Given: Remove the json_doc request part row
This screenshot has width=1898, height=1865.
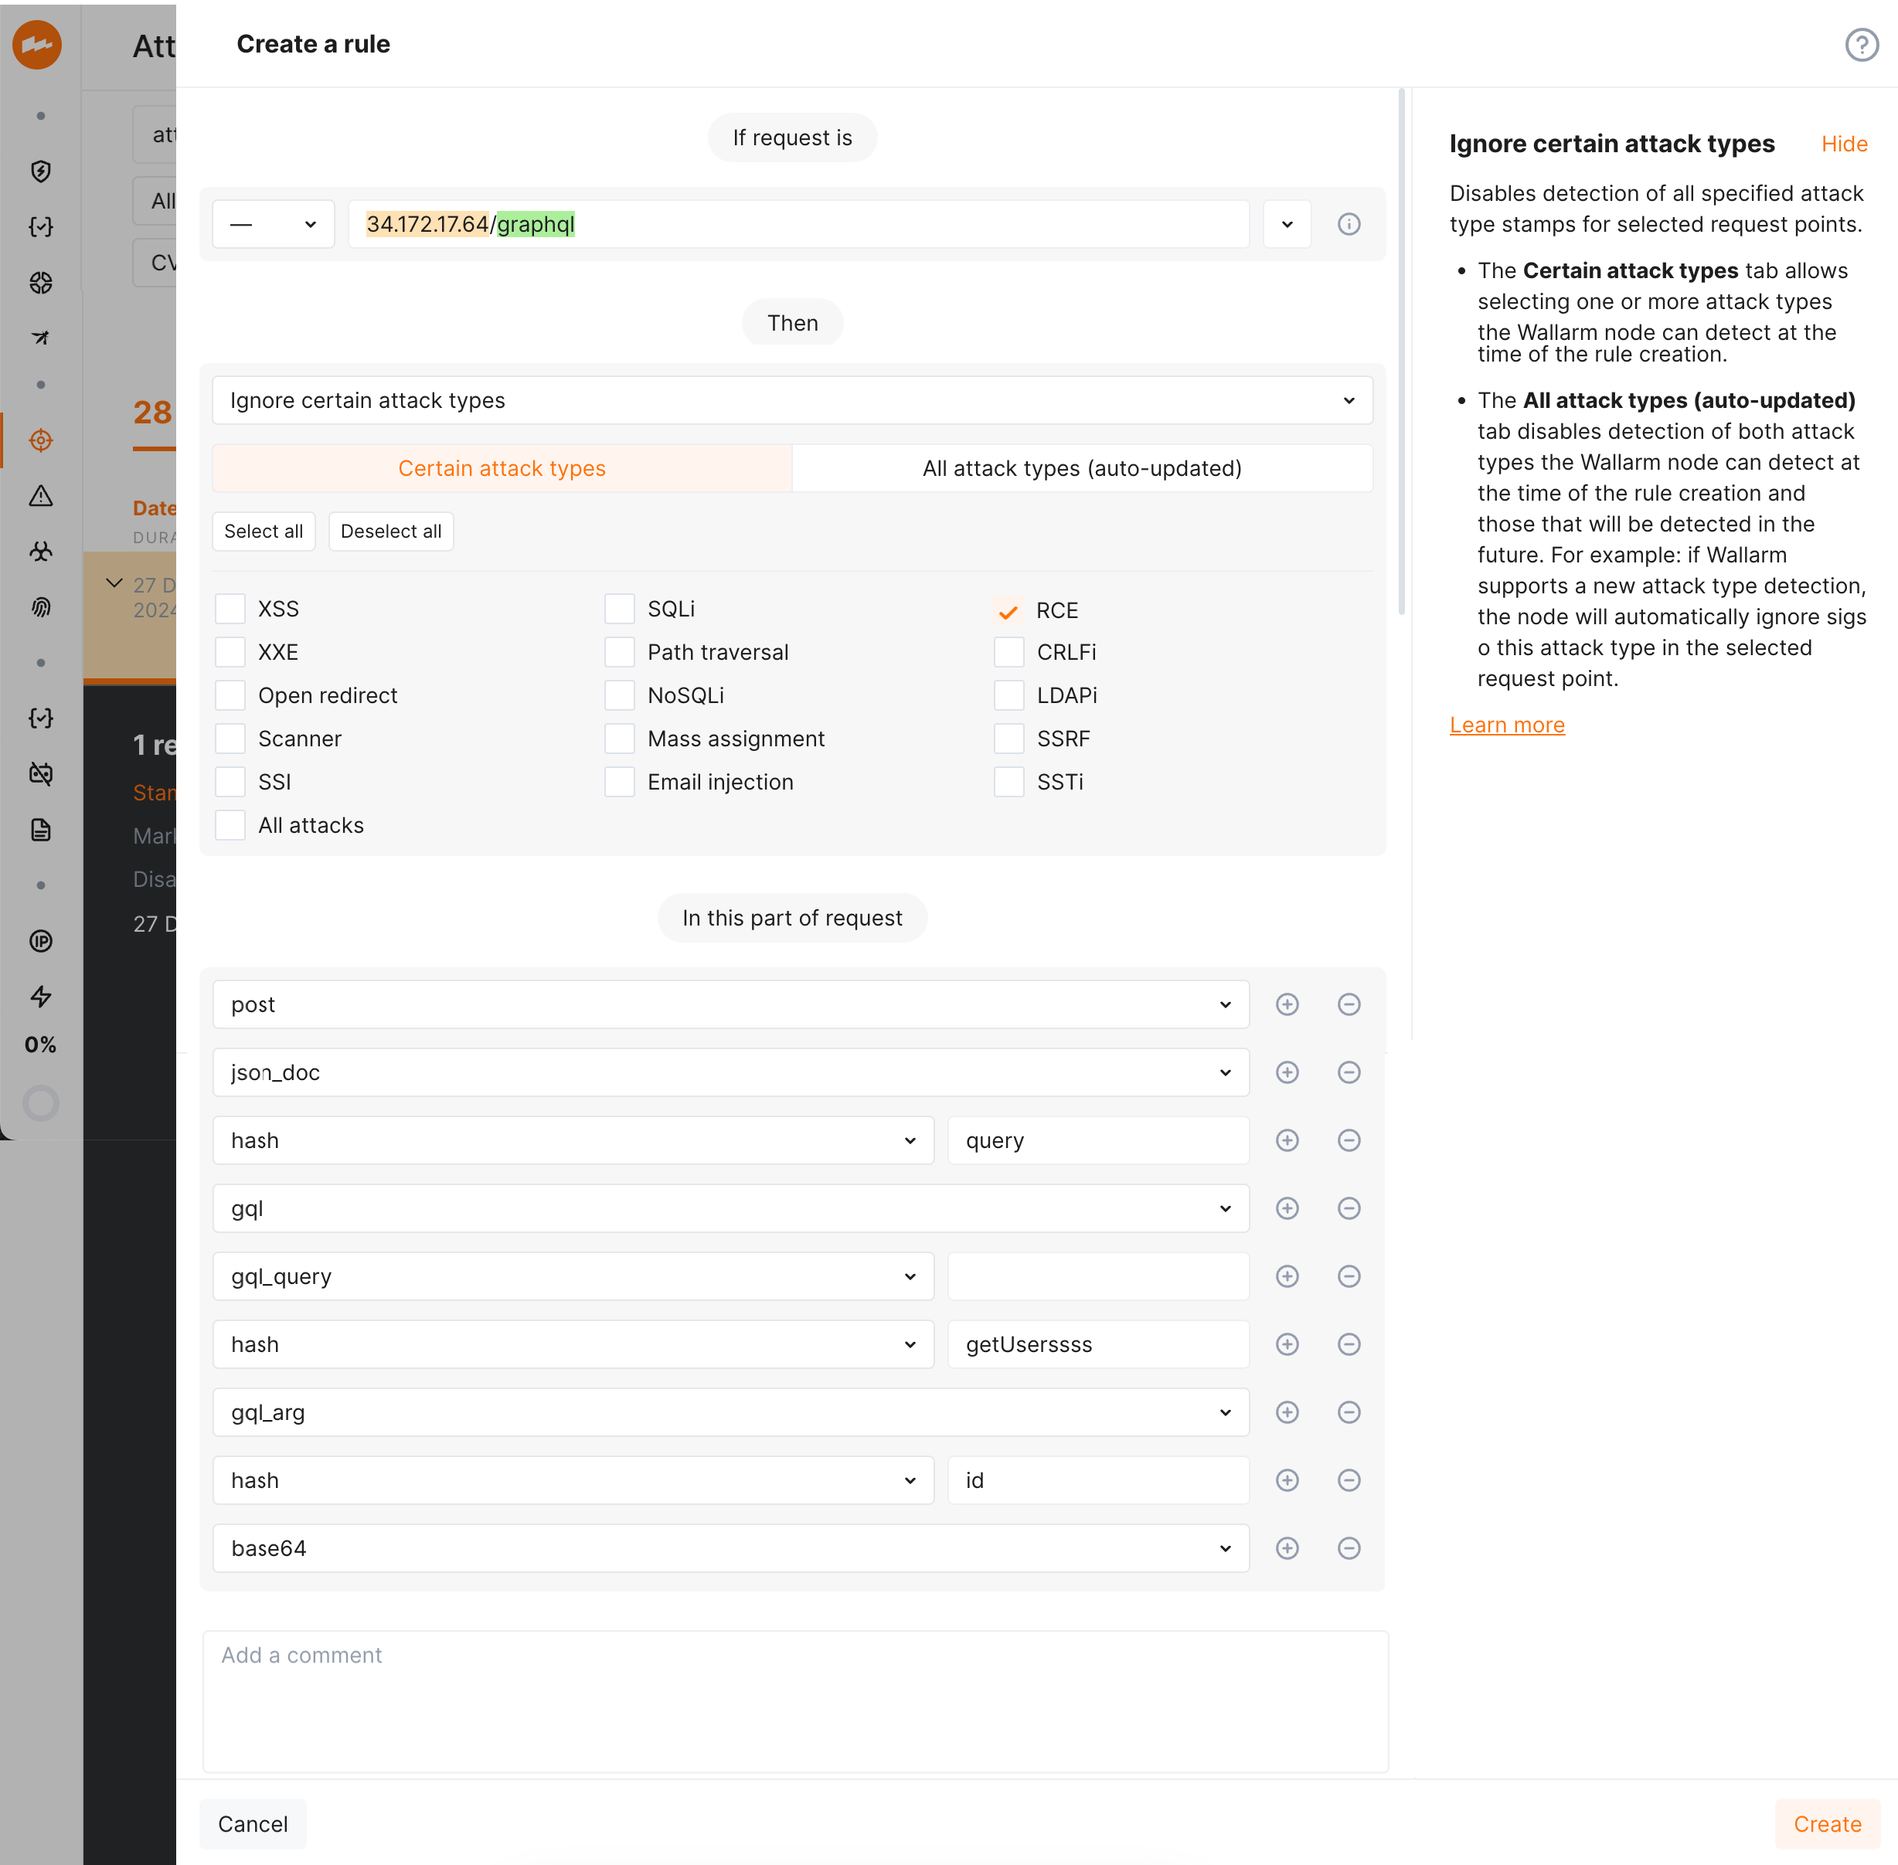Looking at the screenshot, I should 1349,1072.
